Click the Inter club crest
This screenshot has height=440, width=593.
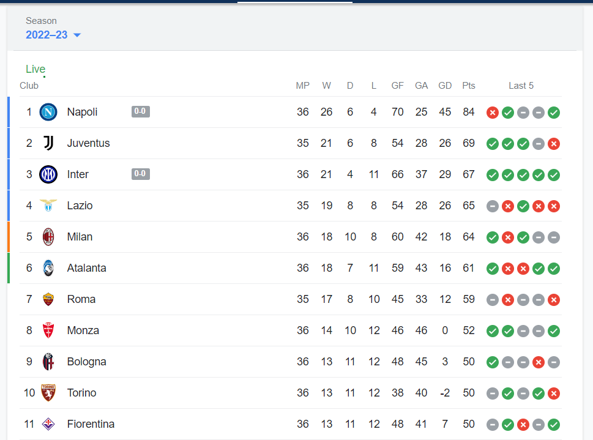tap(48, 174)
